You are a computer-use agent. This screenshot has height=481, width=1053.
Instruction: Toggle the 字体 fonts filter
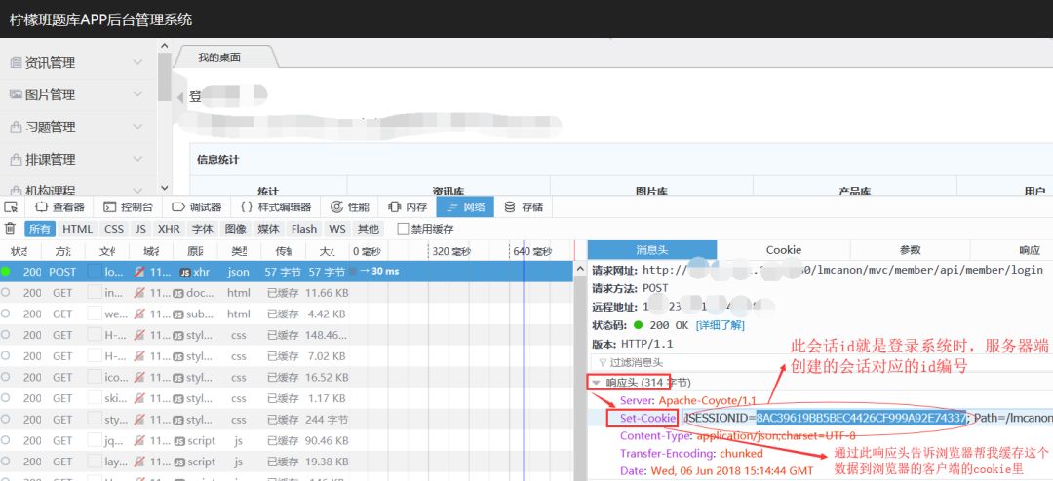point(202,229)
